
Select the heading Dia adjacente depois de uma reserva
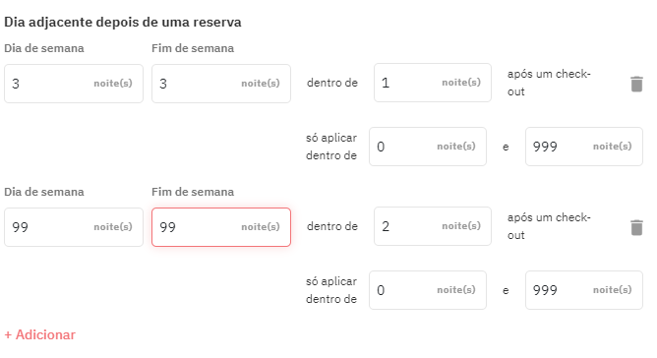123,22
